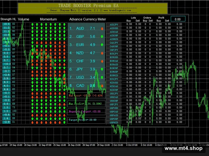Click the EUR green up arrow in currency meter
The height and width of the screenshot is (156, 209).
(x=102, y=45)
